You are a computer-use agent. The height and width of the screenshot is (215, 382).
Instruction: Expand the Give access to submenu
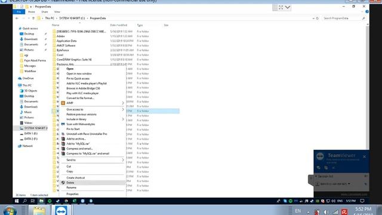pos(93,109)
